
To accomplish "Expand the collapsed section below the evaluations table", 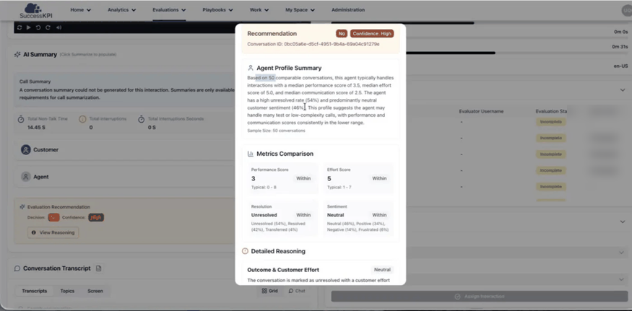I will (x=623, y=222).
